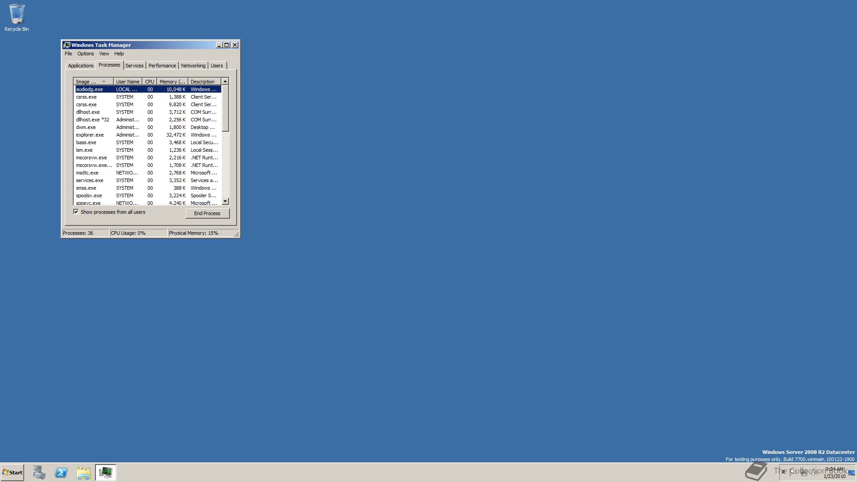Screen dimensions: 857x482
Task: Open the Action Center flag icon
Action: (793, 473)
